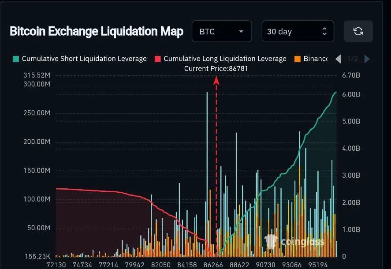Click the 250.00M y-axis label

pyautogui.click(x=37, y=113)
